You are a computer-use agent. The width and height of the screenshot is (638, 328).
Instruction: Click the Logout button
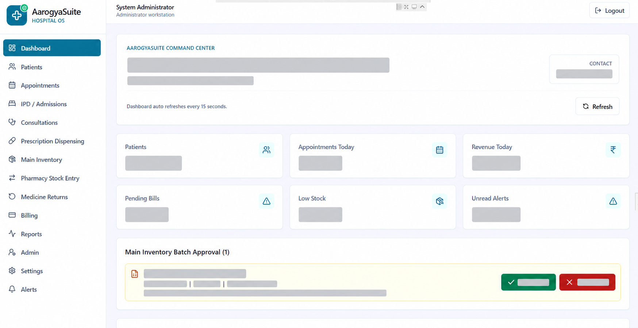609,11
